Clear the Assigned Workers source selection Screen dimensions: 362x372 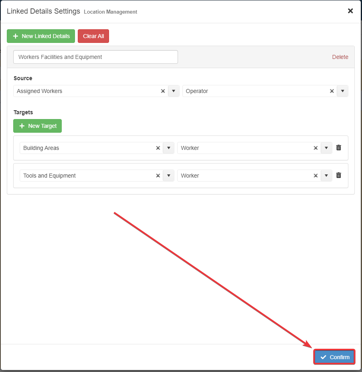163,91
